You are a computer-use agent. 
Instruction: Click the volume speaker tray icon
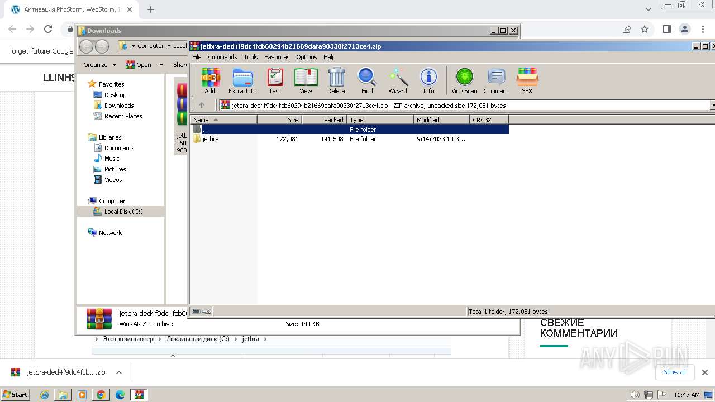[635, 395]
